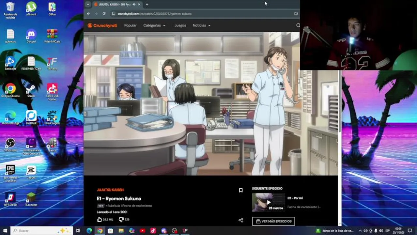The width and height of the screenshot is (417, 235).
Task: Select the uTorrent desktop icon
Action: [x=31, y=9]
